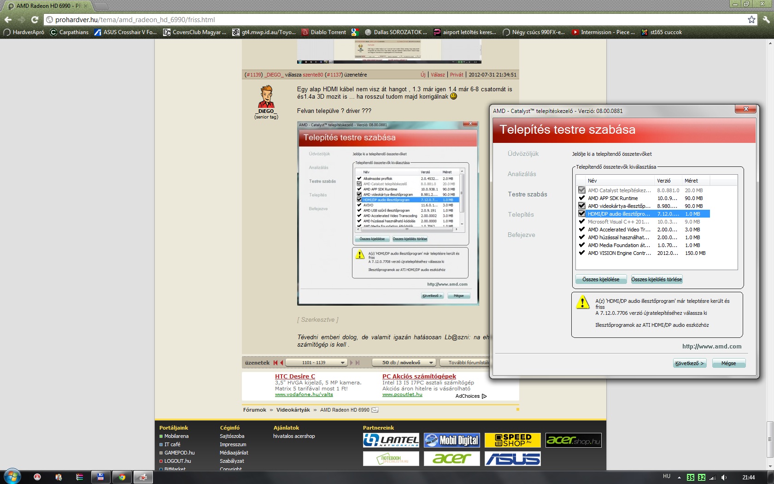Reload the page with the refresh icon
The height and width of the screenshot is (484, 774).
point(35,20)
